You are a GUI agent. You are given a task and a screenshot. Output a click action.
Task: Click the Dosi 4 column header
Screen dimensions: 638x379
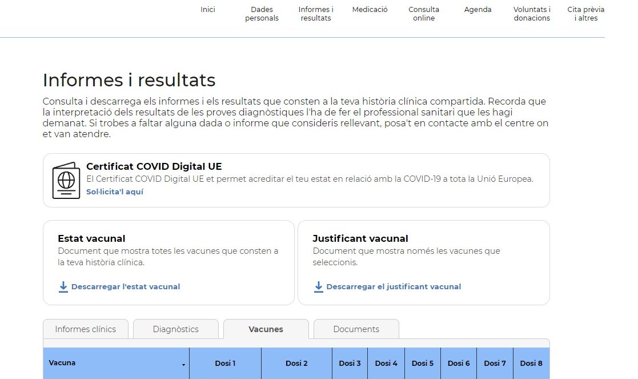coord(386,363)
